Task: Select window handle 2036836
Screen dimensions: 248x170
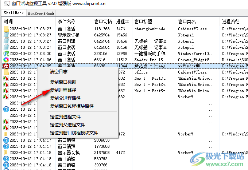Action: (x=102, y=140)
